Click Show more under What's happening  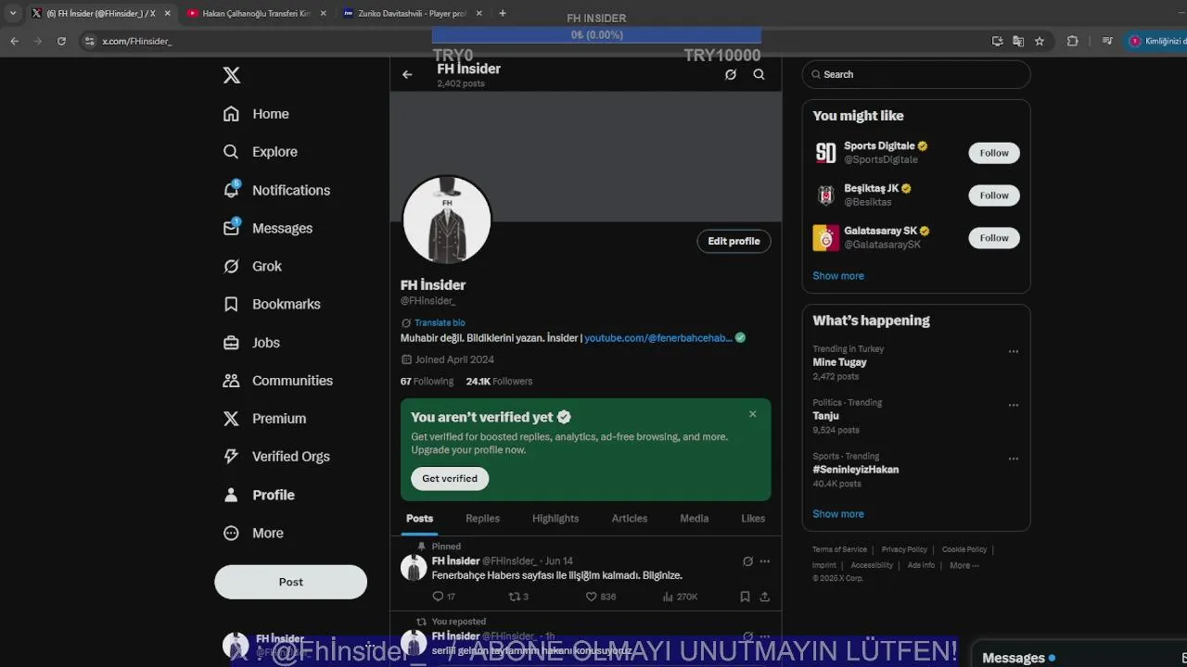click(838, 514)
